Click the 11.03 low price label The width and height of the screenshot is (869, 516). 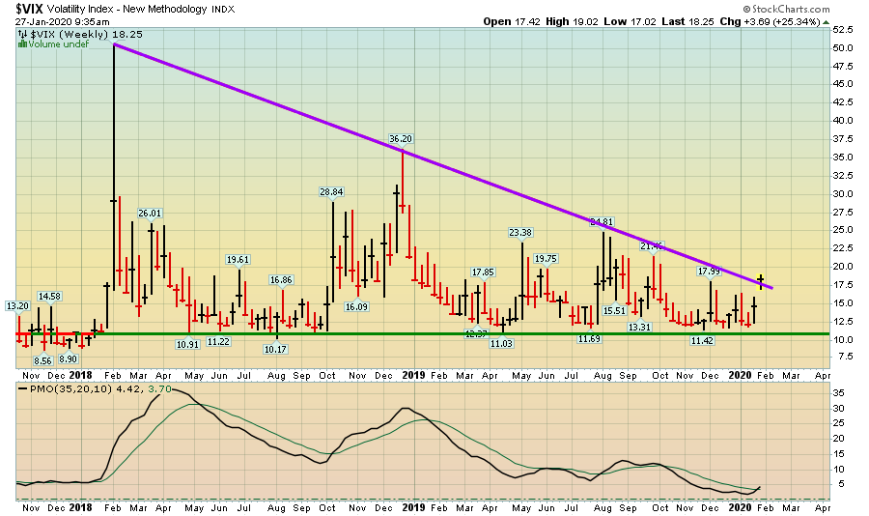[x=500, y=343]
